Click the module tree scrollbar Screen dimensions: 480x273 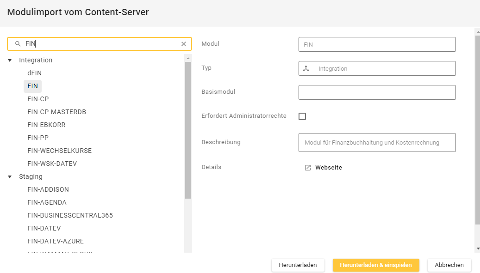click(188, 129)
